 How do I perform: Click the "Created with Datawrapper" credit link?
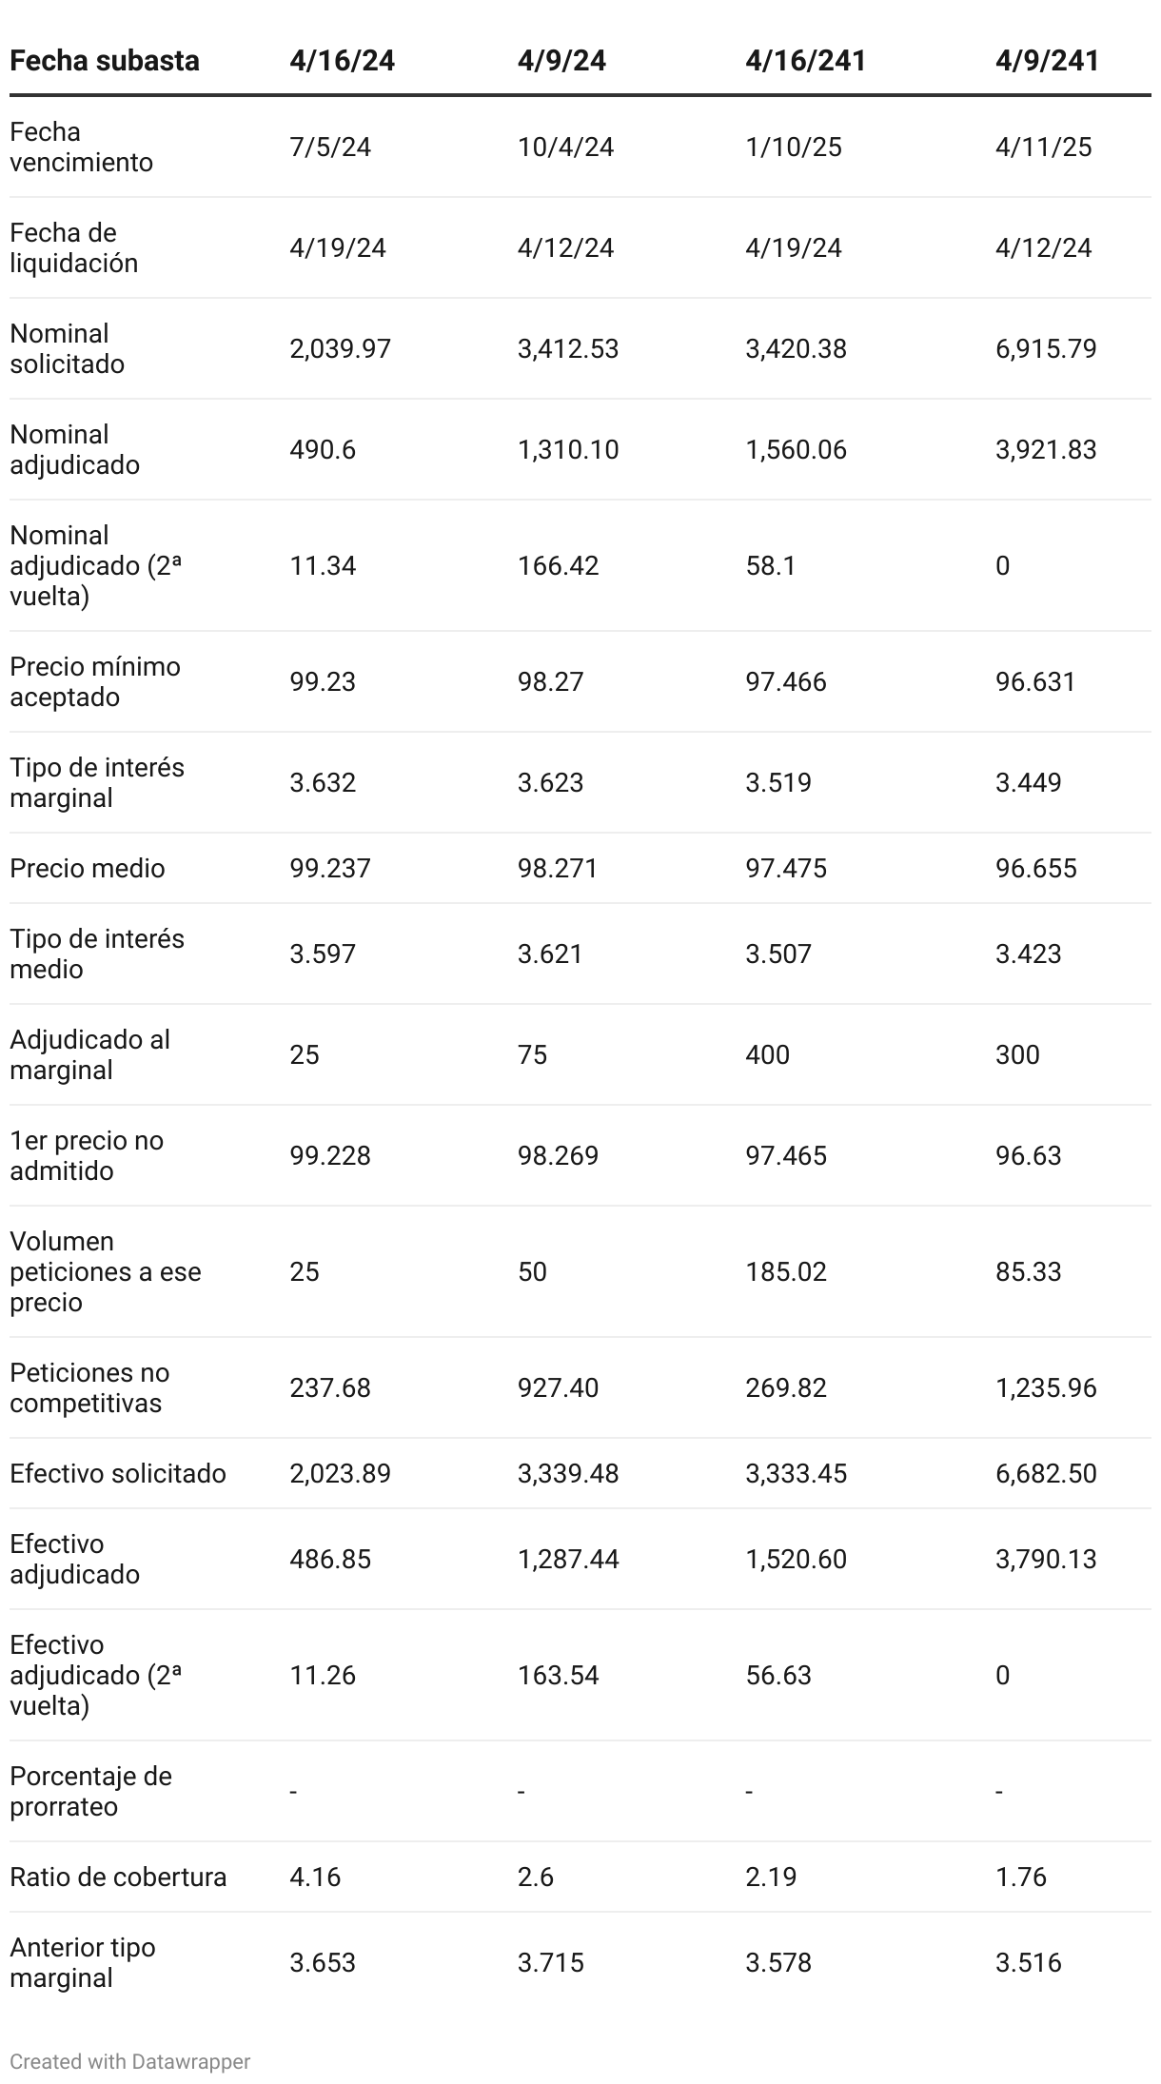[129, 2061]
